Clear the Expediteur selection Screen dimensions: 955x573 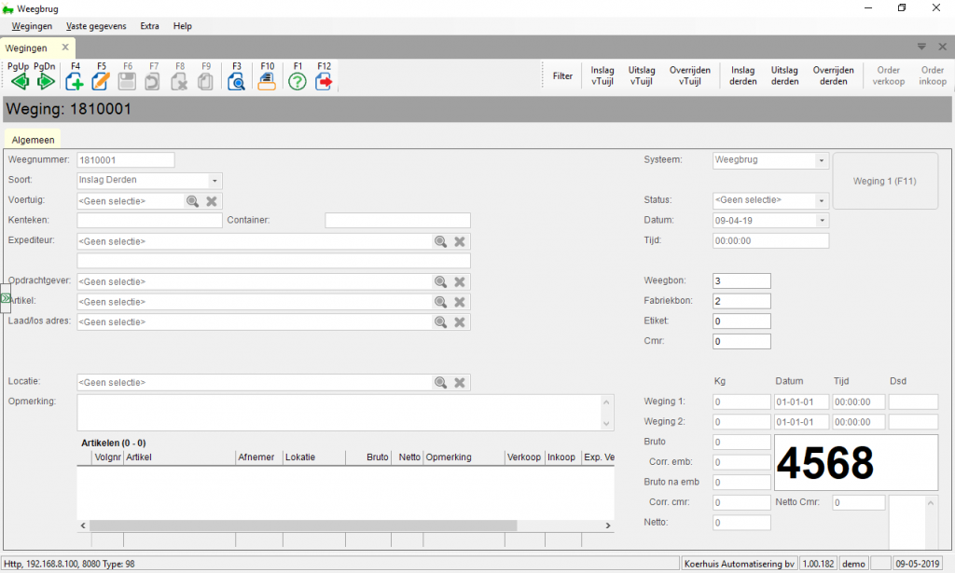pos(459,241)
